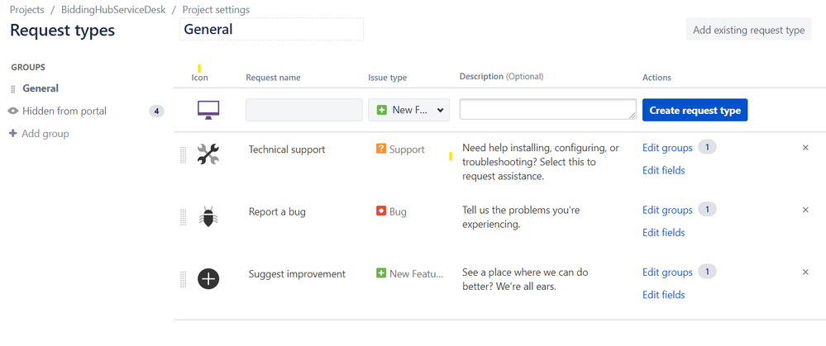Click the bug icon for Report a bug
The width and height of the screenshot is (826, 346).
click(x=208, y=216)
